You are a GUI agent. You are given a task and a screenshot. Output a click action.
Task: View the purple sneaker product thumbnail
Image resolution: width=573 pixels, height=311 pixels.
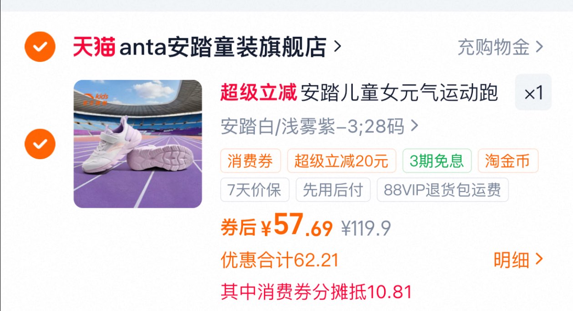138,144
